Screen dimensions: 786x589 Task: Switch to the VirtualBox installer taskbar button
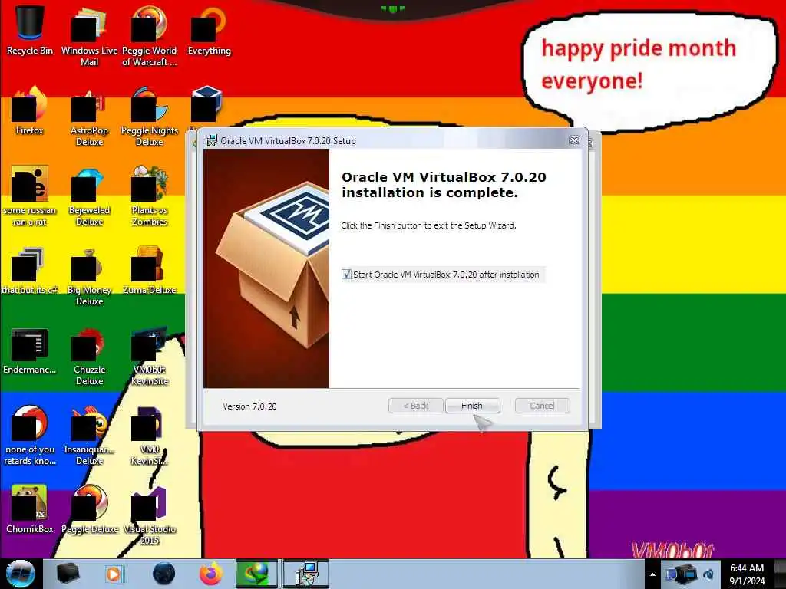tap(305, 574)
